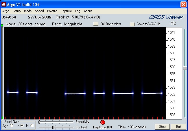Open the Argo menu
Viewport: 188px width, 131px height.
tap(6, 11)
